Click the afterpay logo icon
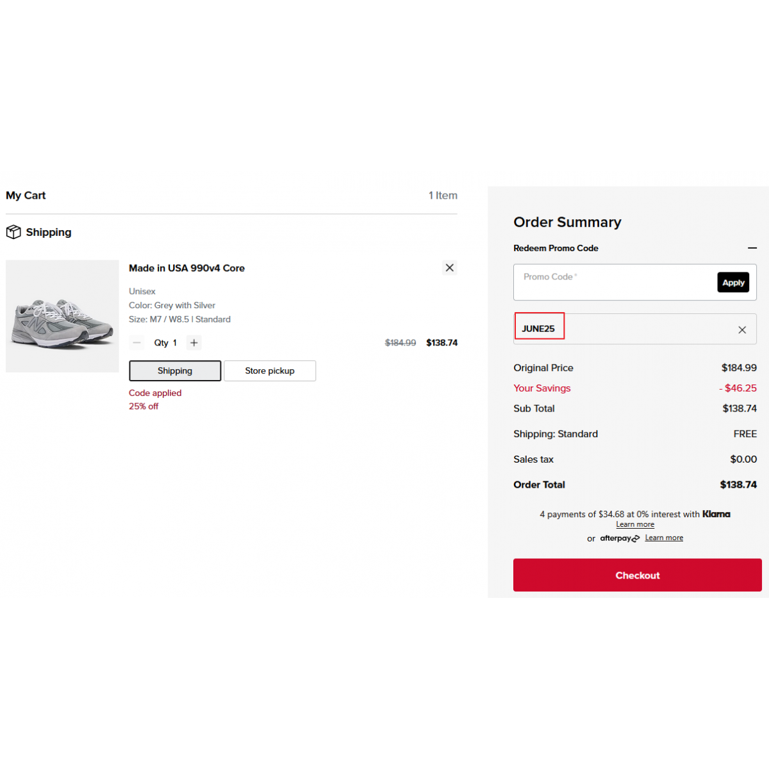Viewport: 769px width, 769px height. [x=620, y=538]
